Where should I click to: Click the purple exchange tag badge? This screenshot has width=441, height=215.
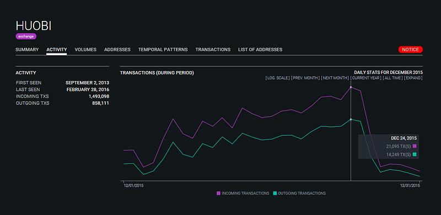pos(26,36)
